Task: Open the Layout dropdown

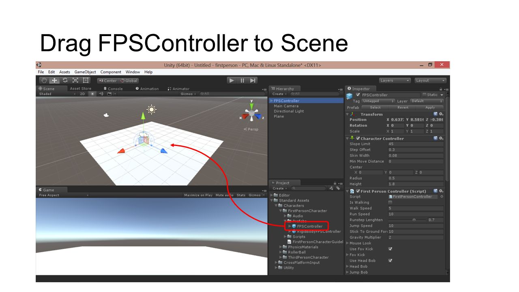Action: (431, 80)
